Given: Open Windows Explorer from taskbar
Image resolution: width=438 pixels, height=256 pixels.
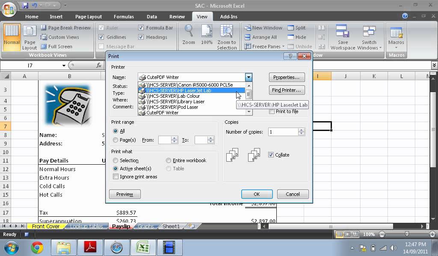Looking at the screenshot, I should tap(63, 247).
